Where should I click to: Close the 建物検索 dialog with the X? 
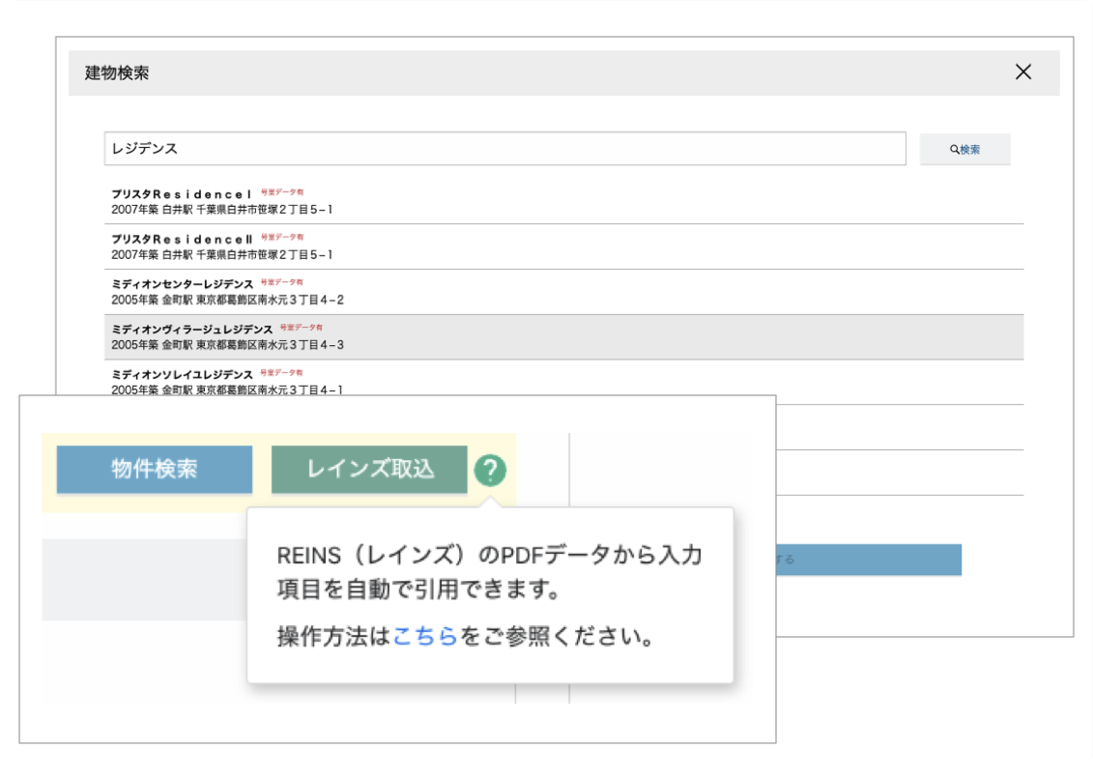1023,72
